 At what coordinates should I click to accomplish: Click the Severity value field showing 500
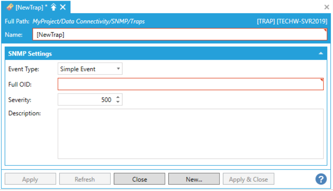click(86, 100)
